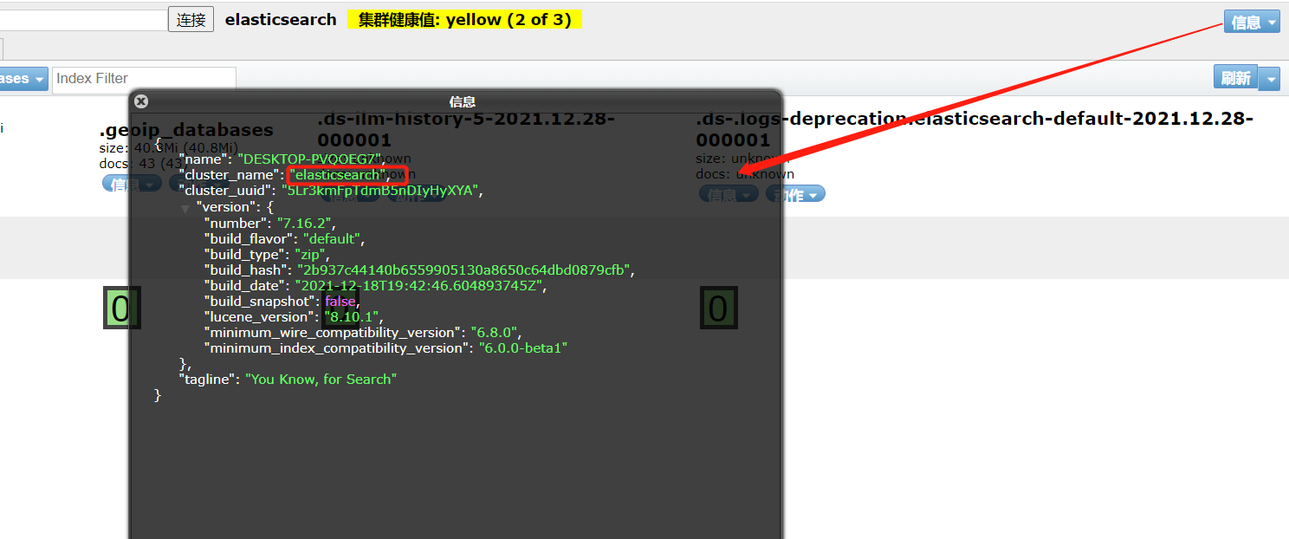Click the "tagline" key label
The height and width of the screenshot is (539, 1289).
pos(208,380)
